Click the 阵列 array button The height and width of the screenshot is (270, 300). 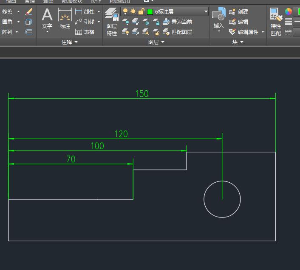click(7, 32)
